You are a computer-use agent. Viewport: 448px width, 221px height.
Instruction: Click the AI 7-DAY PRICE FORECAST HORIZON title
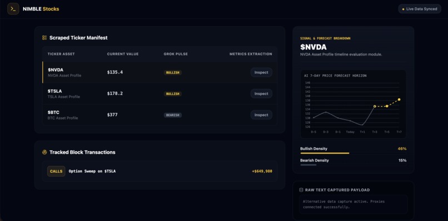point(335,76)
